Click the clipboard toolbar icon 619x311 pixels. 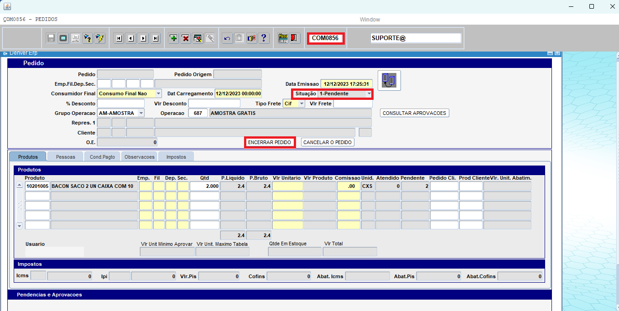pos(239,38)
